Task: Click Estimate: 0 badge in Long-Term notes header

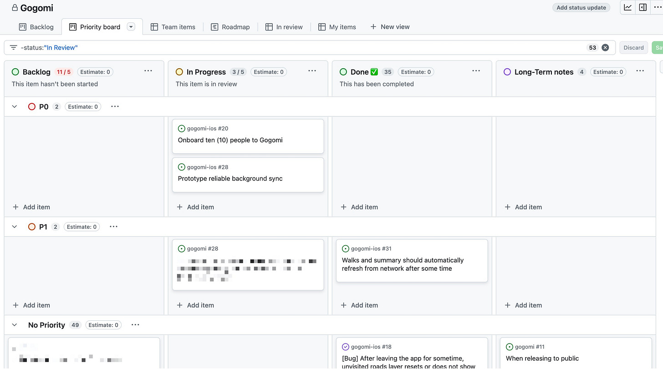Action: click(608, 72)
